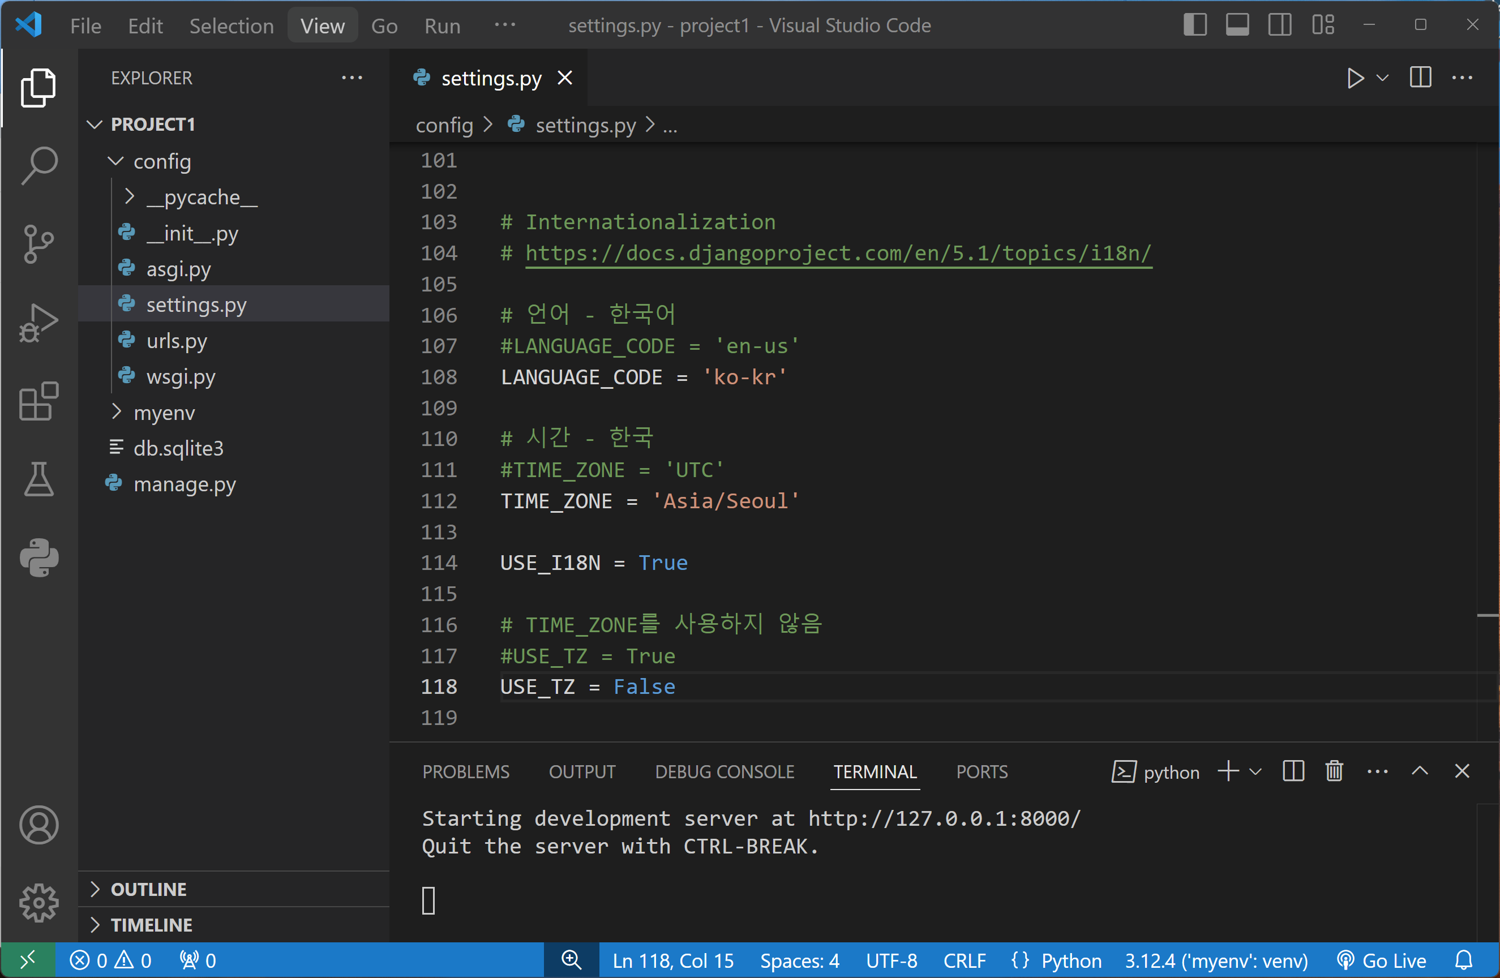This screenshot has height=978, width=1500.
Task: Toggle Secondary Side Bar layout button
Action: (1279, 25)
